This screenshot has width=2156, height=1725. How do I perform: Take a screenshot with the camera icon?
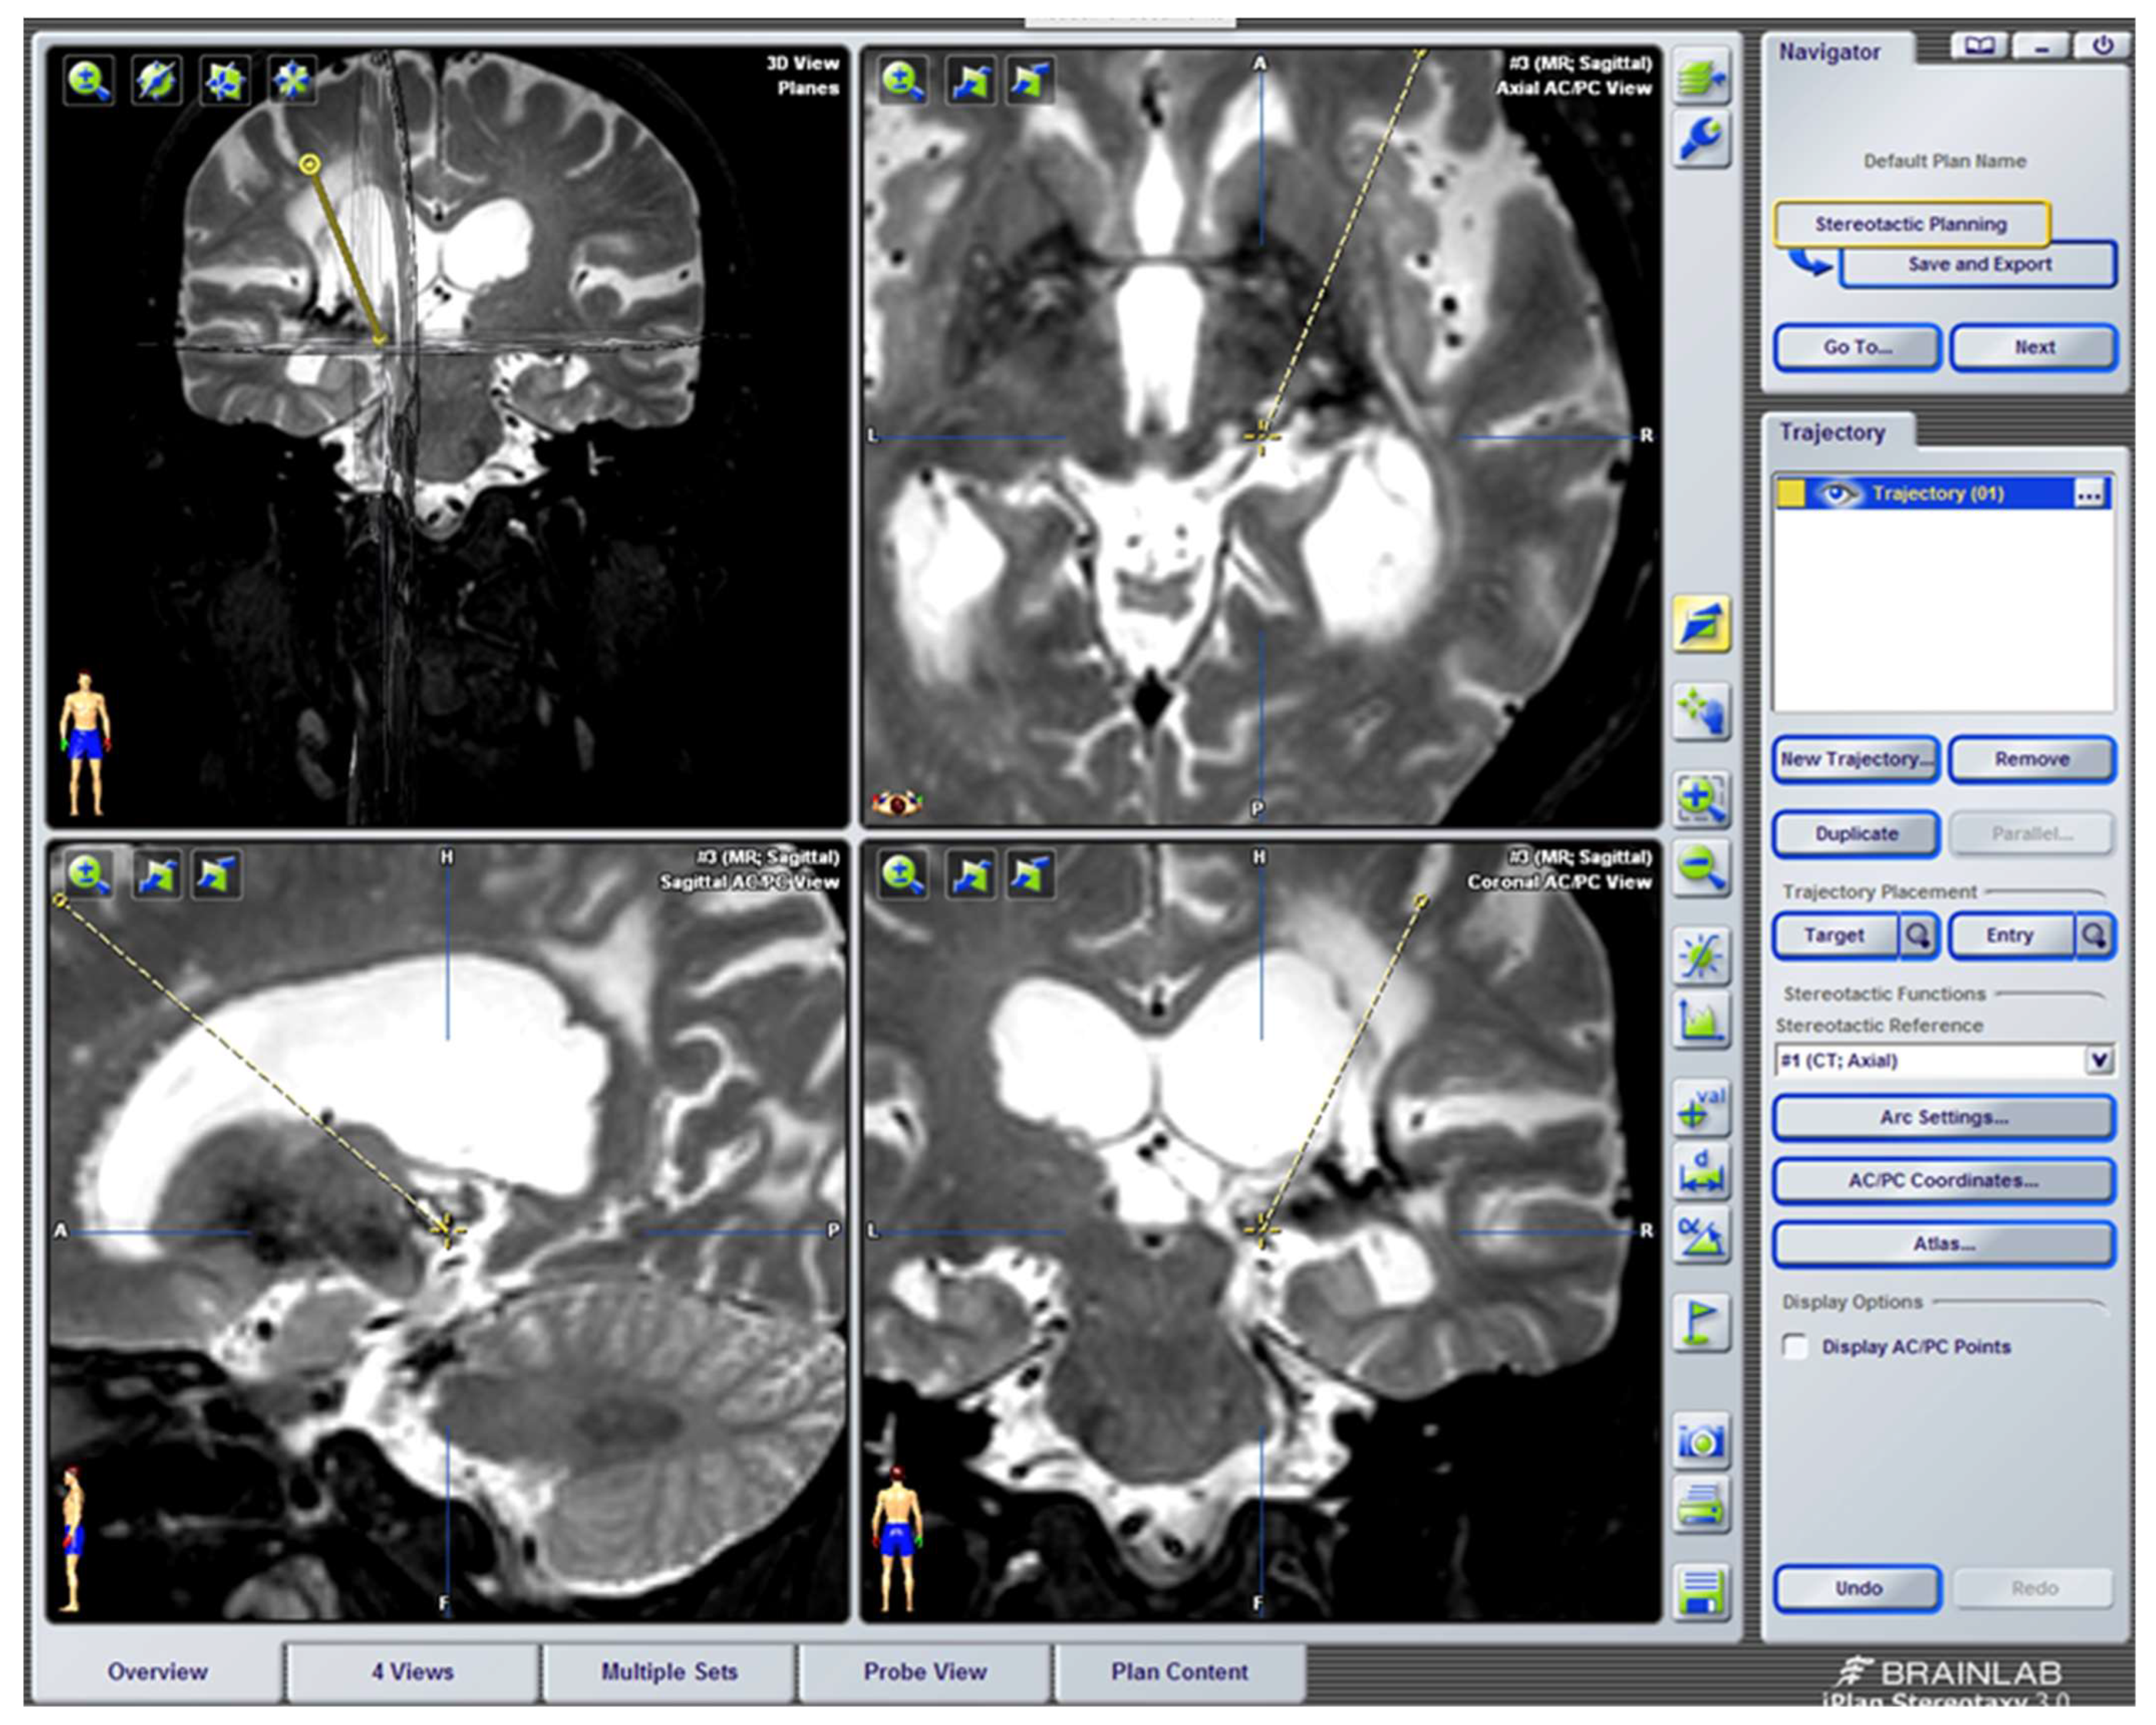click(1701, 1441)
